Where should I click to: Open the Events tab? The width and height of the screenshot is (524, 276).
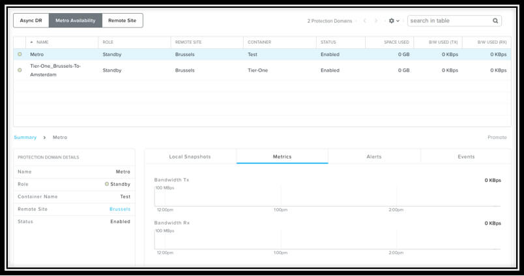tap(466, 157)
